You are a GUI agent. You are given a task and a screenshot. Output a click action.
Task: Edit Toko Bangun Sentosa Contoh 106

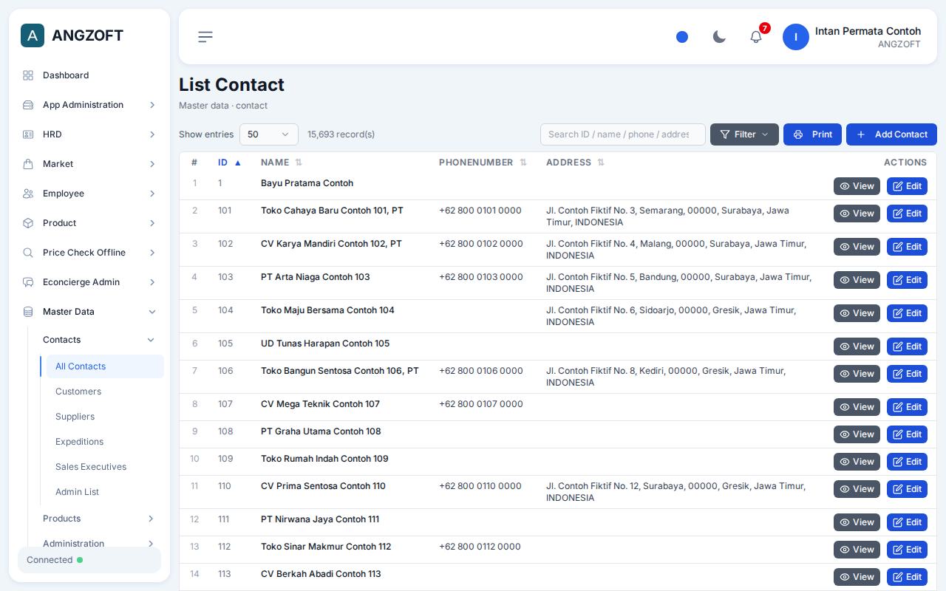coord(907,374)
